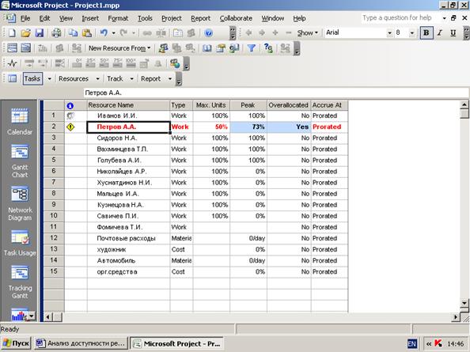470x352 pixels.
Task: Click the Kaspersky K tray icon
Action: pos(438,343)
